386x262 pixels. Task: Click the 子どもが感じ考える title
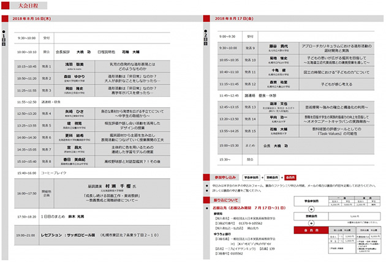pos(336,84)
